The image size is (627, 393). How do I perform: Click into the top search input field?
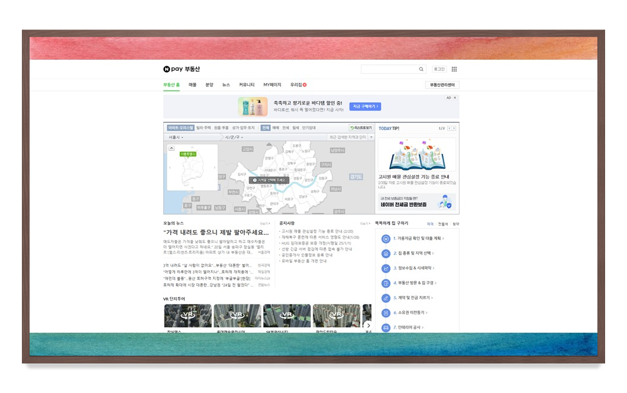click(x=389, y=69)
